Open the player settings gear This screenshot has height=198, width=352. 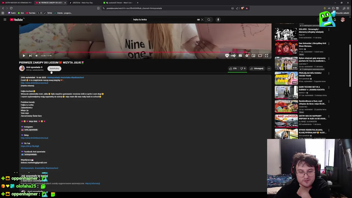[x=247, y=56]
